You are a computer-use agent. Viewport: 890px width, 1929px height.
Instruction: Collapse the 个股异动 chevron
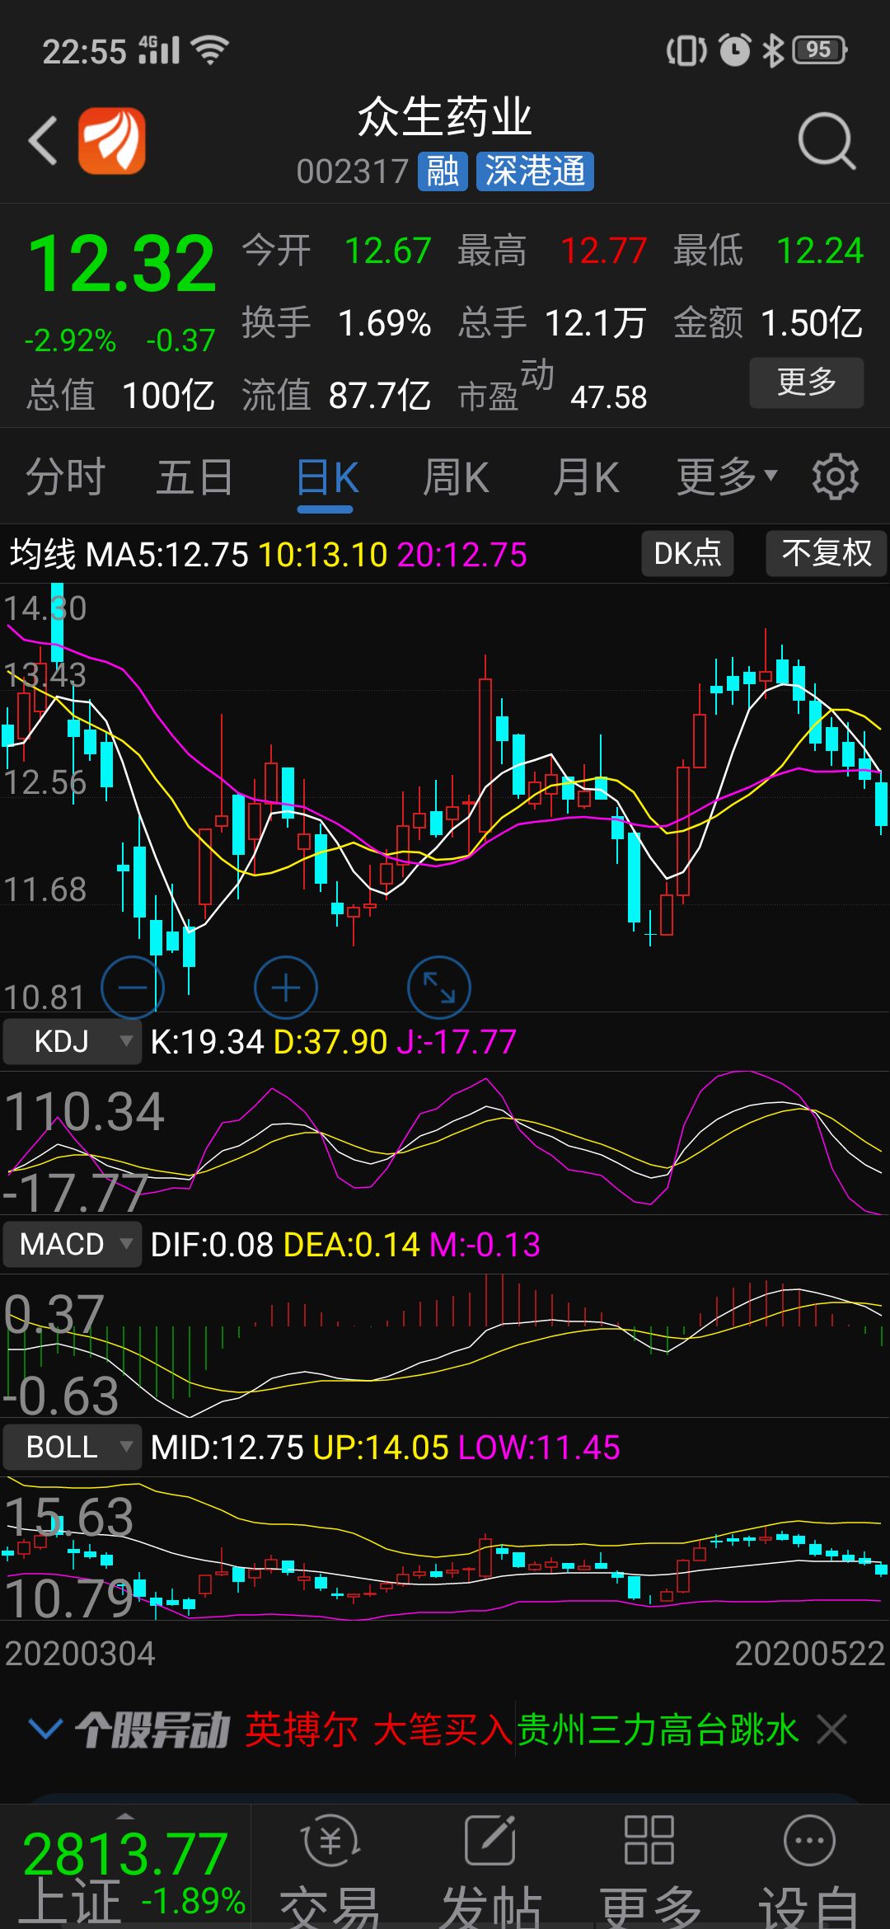45,1729
